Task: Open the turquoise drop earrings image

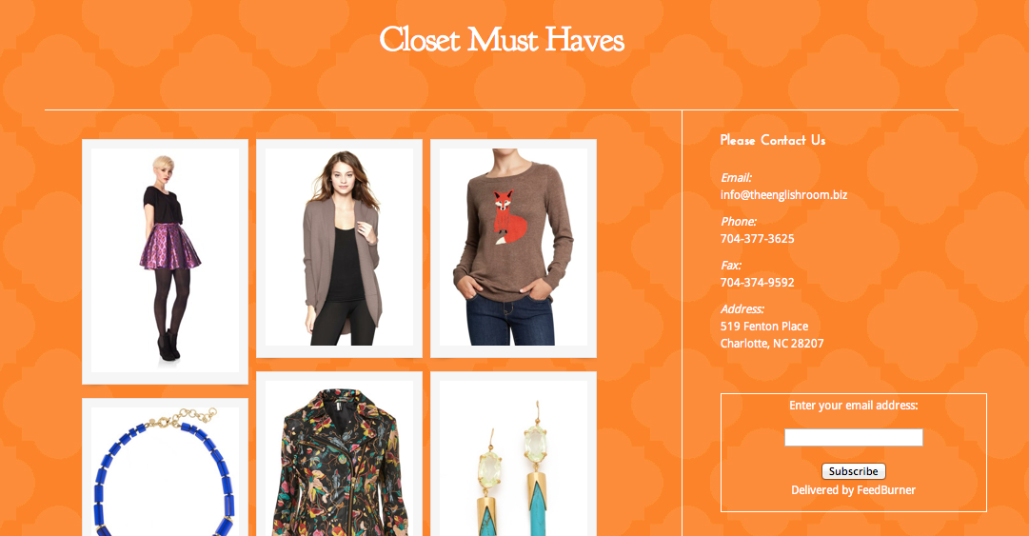Action: coord(513,454)
